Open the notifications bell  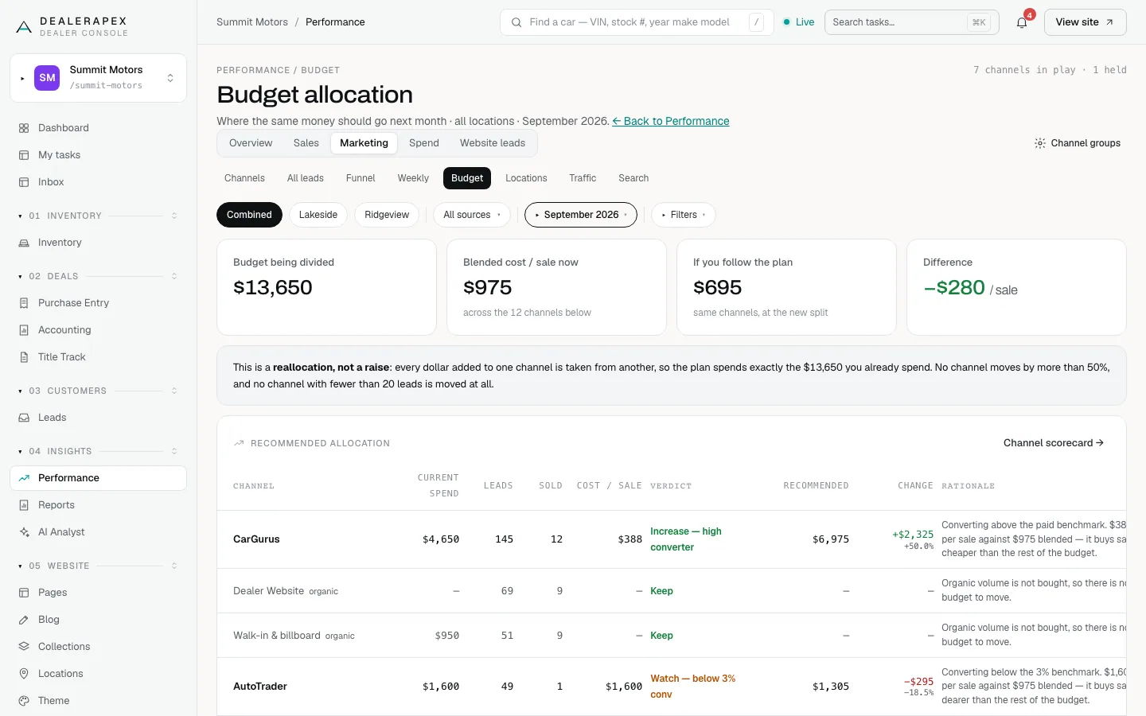point(1022,22)
